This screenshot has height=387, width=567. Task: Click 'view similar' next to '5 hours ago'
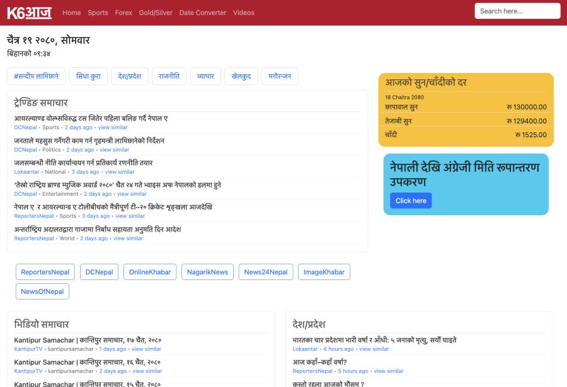click(389, 371)
